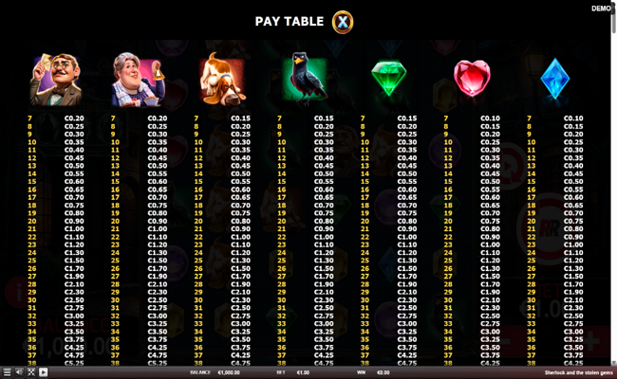
Task: Click the €2.10 payout for 28 lady symbols
Action: [158, 284]
